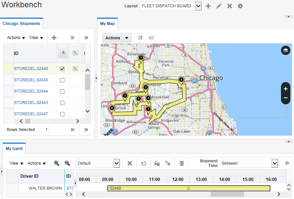Open the Gantt Default dropdown
The image size is (294, 199).
(x=116, y=163)
